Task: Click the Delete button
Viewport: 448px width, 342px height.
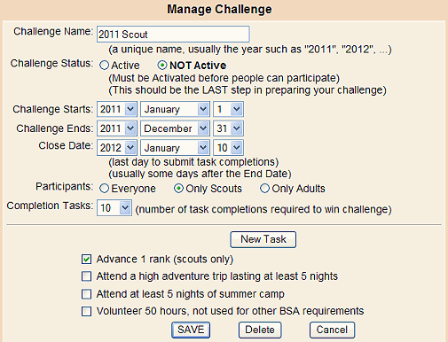Action: tap(260, 330)
